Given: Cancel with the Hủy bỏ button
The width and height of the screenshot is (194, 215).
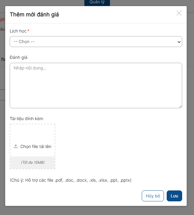Looking at the screenshot, I should pyautogui.click(x=153, y=196).
